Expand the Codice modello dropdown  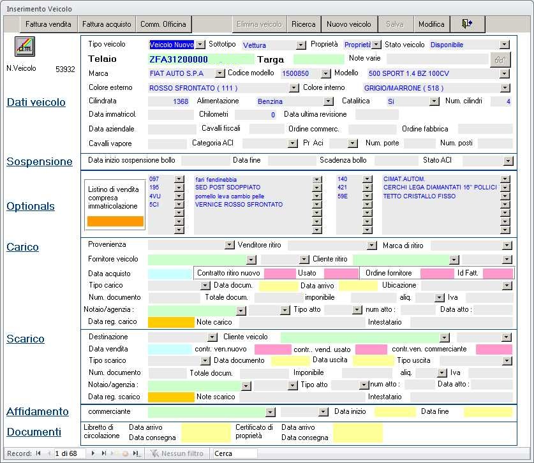(326, 73)
